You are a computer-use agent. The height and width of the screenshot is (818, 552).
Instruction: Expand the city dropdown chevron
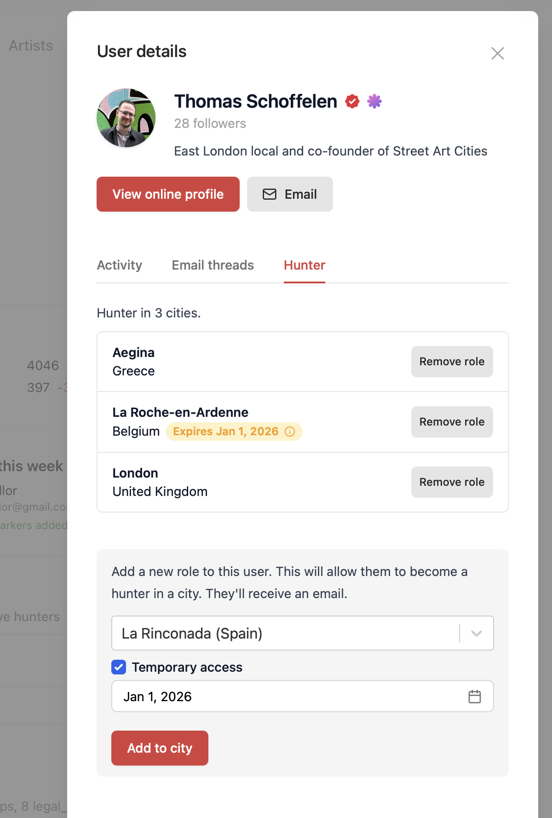[x=477, y=634]
